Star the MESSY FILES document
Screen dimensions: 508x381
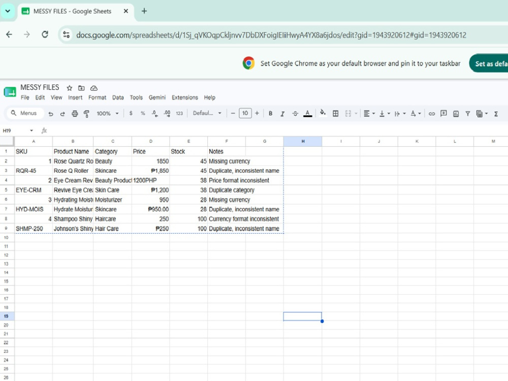69,88
